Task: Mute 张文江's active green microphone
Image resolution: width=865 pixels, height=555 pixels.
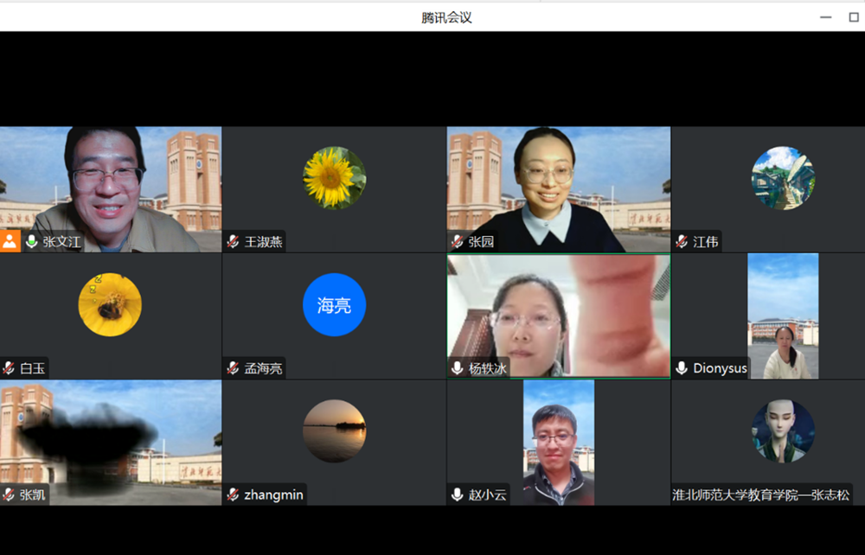Action: pos(31,241)
